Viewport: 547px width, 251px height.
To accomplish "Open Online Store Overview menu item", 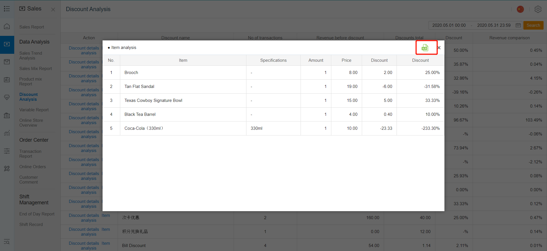I will pos(31,123).
